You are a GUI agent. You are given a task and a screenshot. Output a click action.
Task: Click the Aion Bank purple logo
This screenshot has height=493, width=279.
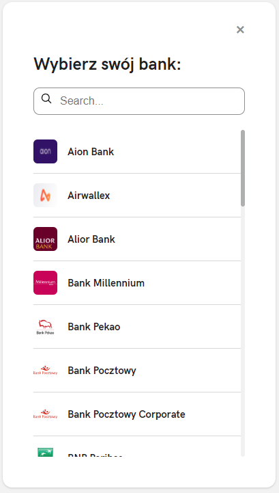pos(45,152)
